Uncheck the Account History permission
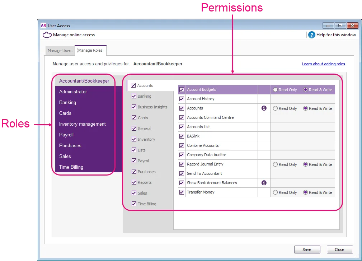Screen dimensions: 362x261 tap(182, 99)
